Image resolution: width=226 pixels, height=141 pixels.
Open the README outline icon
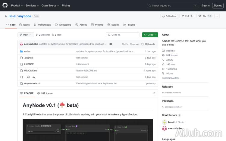click(154, 93)
